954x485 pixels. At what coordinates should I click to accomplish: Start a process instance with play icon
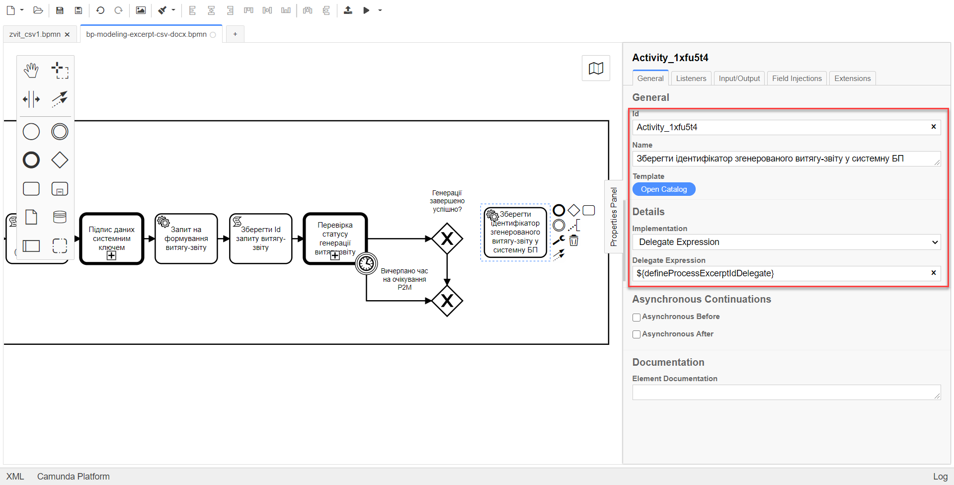pos(366,10)
